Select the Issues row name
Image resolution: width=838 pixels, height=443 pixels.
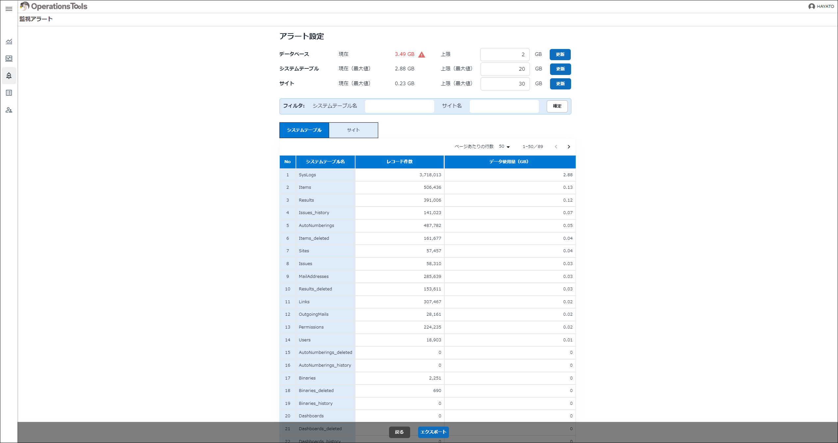(305, 264)
